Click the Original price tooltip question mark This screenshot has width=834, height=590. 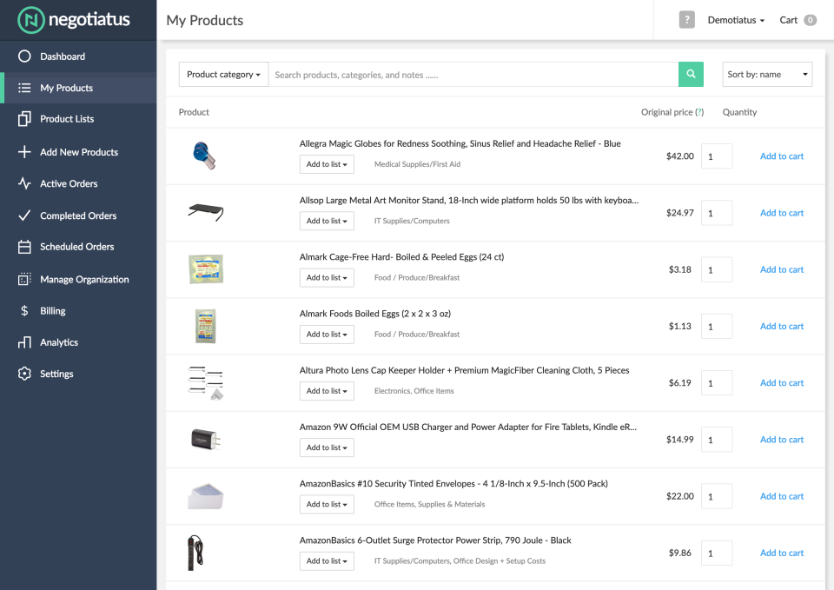(698, 112)
